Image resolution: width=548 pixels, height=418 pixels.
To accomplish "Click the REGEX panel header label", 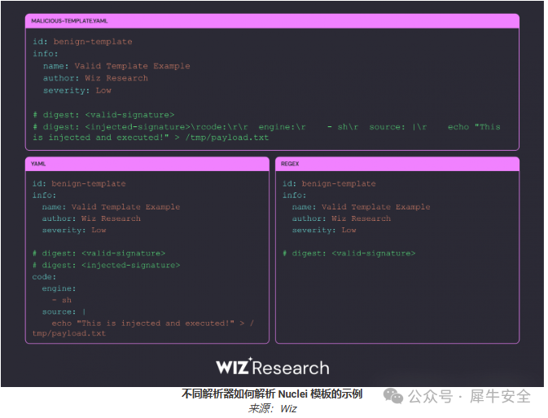I will click(x=290, y=164).
